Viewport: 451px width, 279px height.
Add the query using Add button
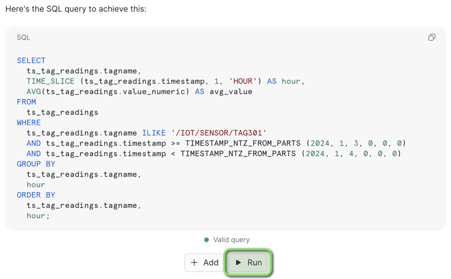[x=205, y=262]
